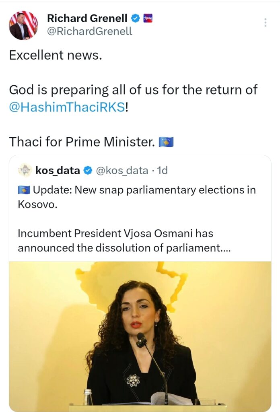This screenshot has width=280, height=412.
Task: Open the more options three-dot menu
Action: pos(266,23)
